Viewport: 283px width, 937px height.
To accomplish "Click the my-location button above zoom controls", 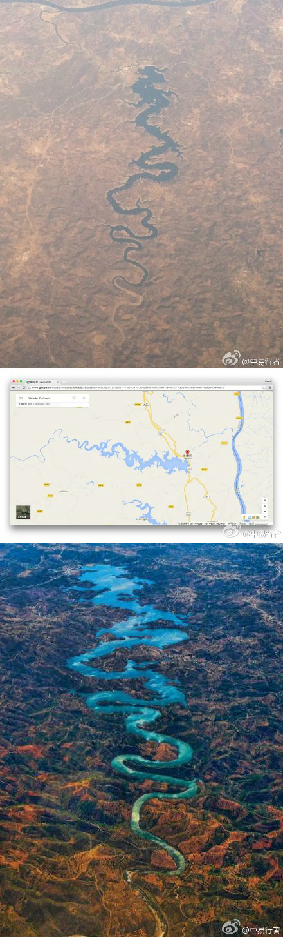I will [x=265, y=500].
